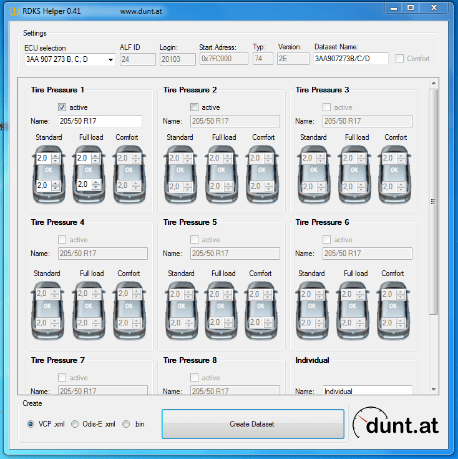This screenshot has height=459, width=458.
Task: Click the Version field showing 2E
Action: point(293,59)
